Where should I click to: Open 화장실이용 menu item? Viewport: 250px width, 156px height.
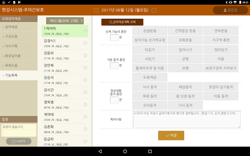click(19, 56)
